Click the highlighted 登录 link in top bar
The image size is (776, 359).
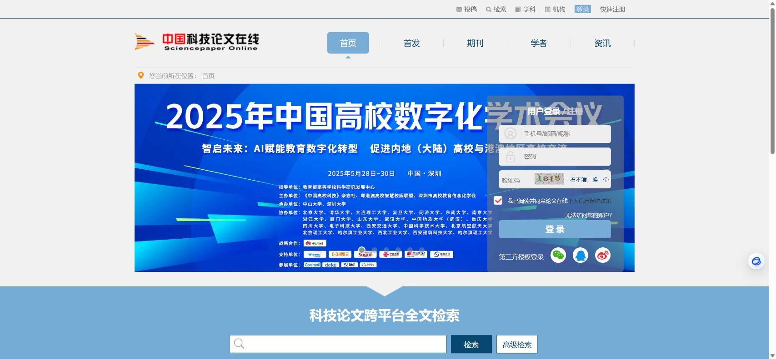coord(582,9)
